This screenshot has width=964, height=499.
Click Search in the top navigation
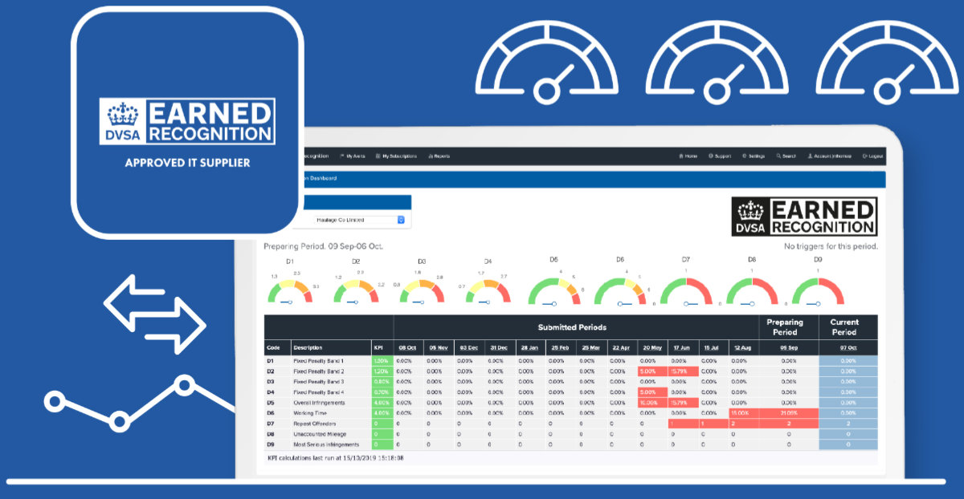786,156
